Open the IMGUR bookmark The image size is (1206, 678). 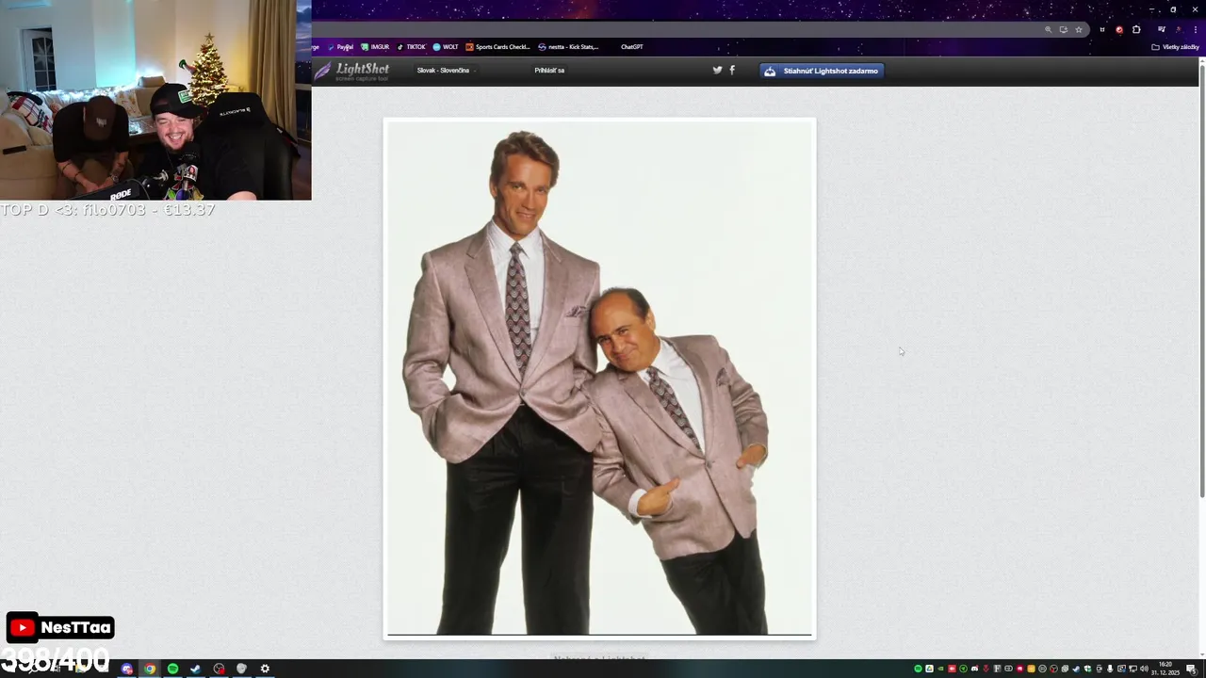click(375, 47)
